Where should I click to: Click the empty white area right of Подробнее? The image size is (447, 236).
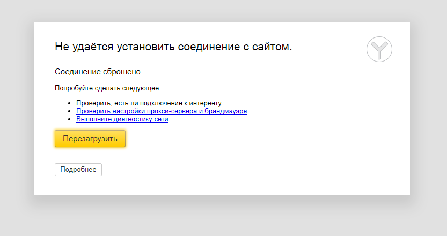[x=241, y=170]
